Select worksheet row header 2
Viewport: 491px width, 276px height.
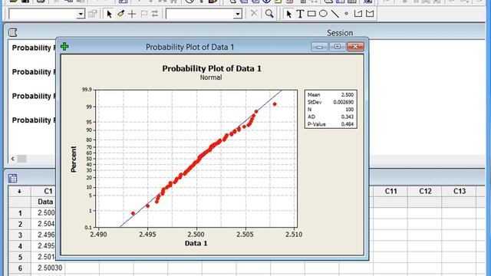20,224
